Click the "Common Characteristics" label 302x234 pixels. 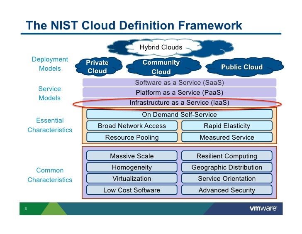(x=50, y=175)
